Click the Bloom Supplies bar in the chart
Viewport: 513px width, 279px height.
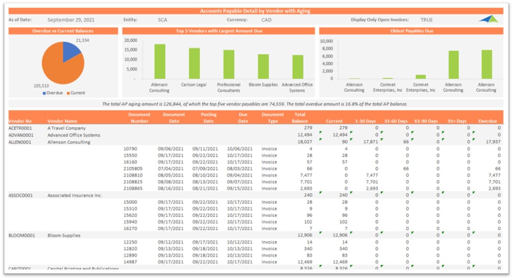[x=263, y=66]
